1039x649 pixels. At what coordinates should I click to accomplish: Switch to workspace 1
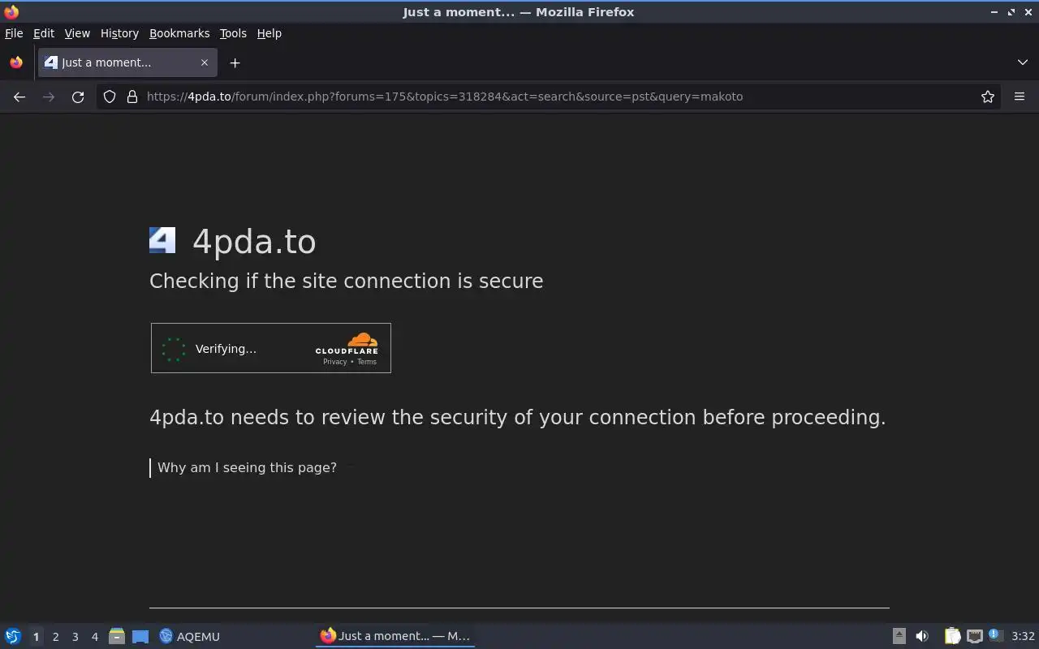click(36, 637)
